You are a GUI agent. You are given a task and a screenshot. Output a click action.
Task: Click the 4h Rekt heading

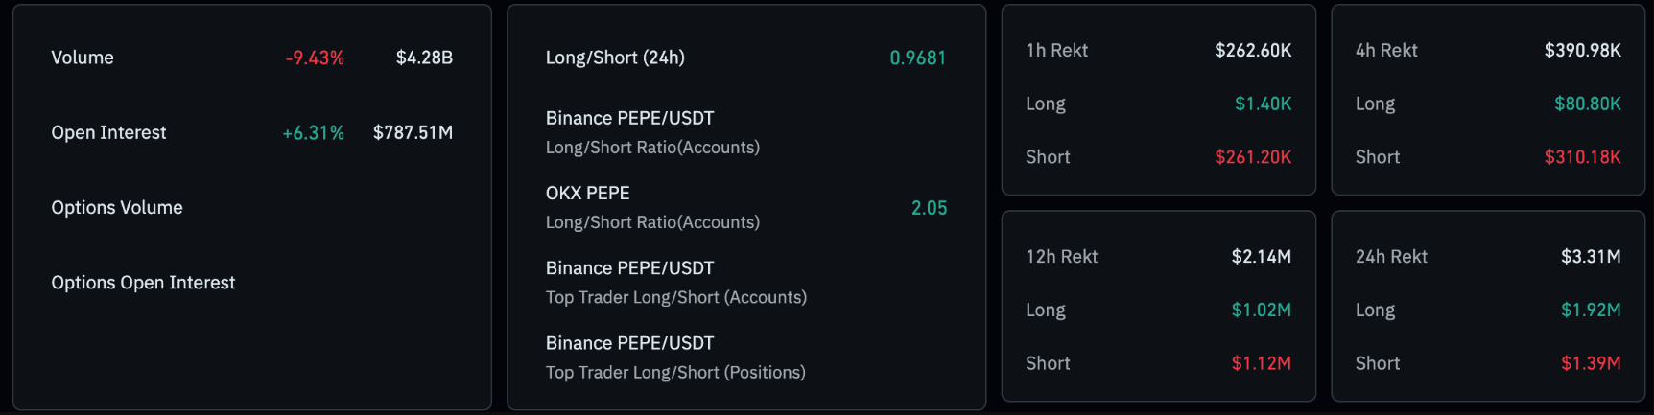1386,50
